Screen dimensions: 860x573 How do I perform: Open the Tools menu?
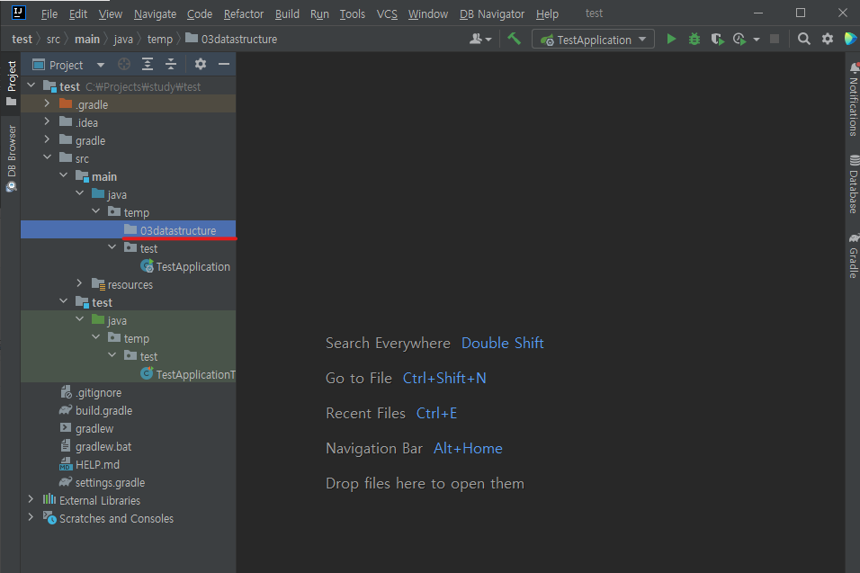[x=352, y=13]
